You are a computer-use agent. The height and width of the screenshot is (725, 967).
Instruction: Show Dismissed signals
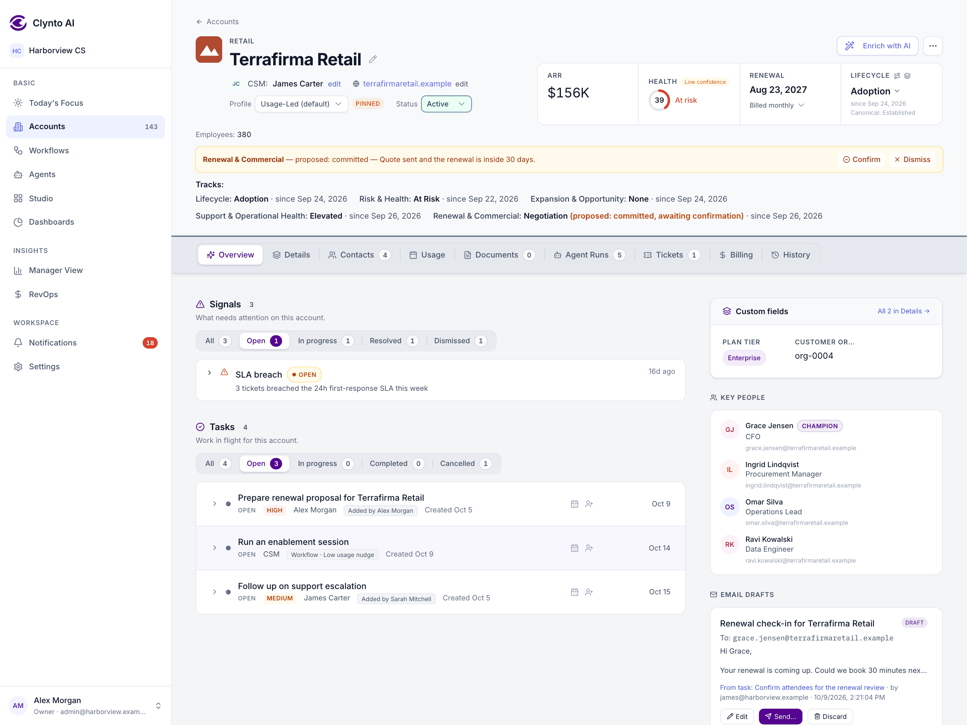coord(460,341)
